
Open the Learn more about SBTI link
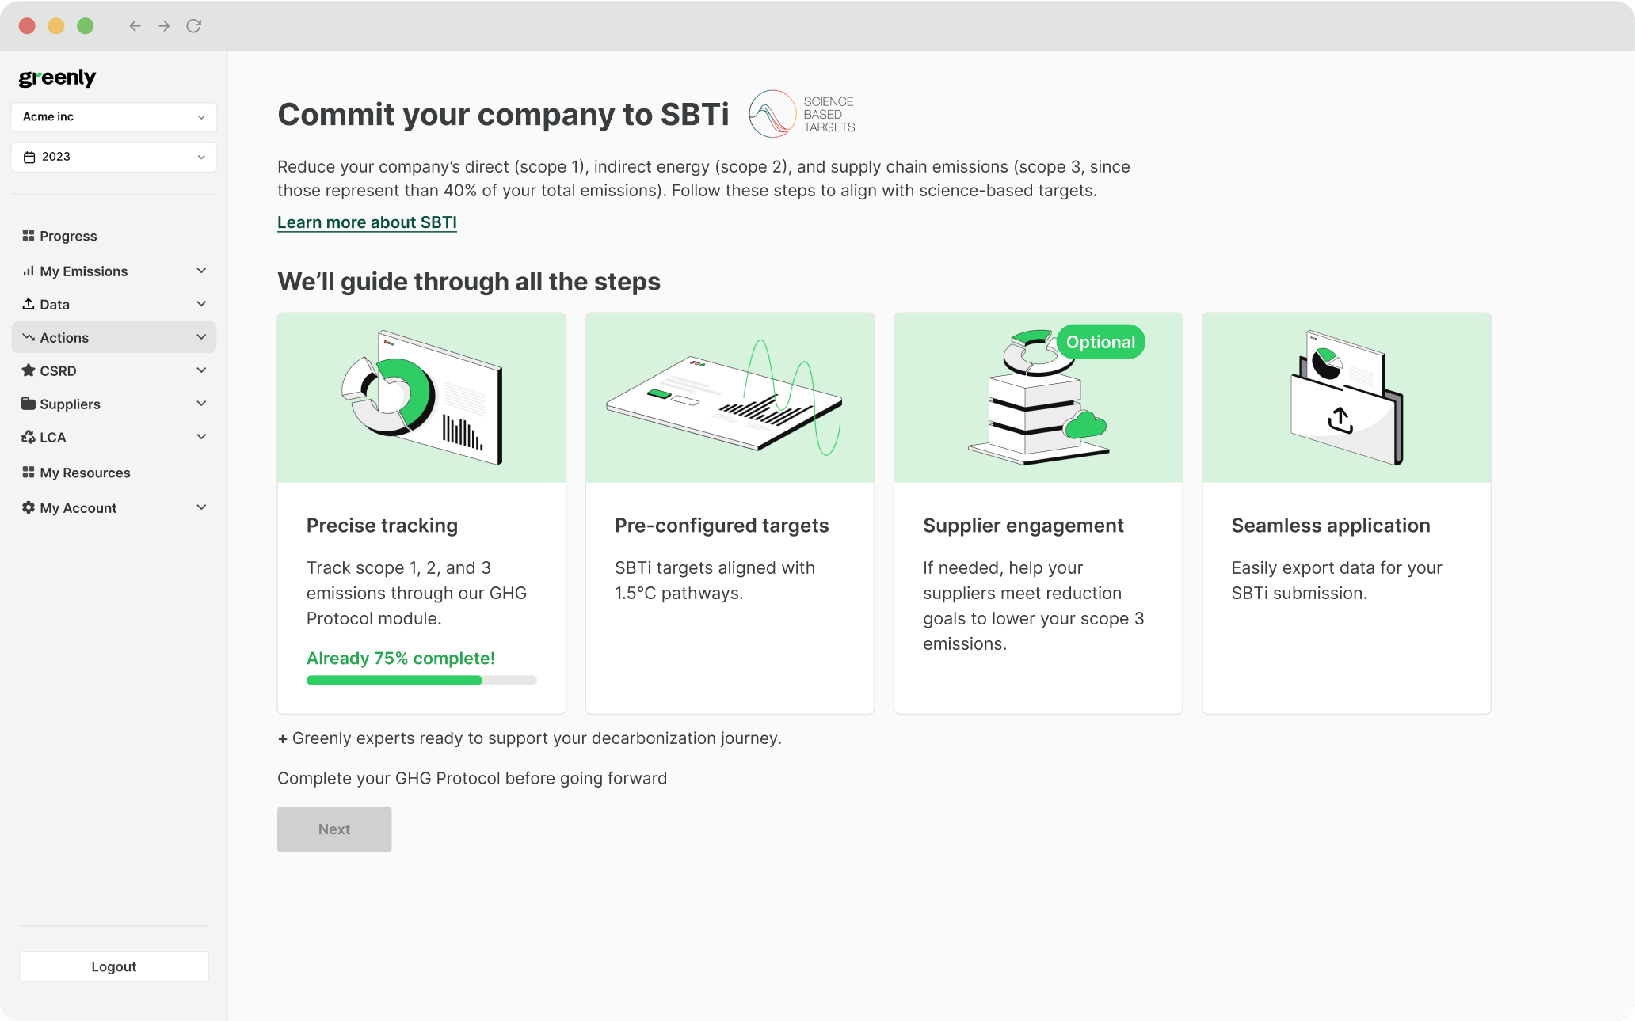click(366, 222)
